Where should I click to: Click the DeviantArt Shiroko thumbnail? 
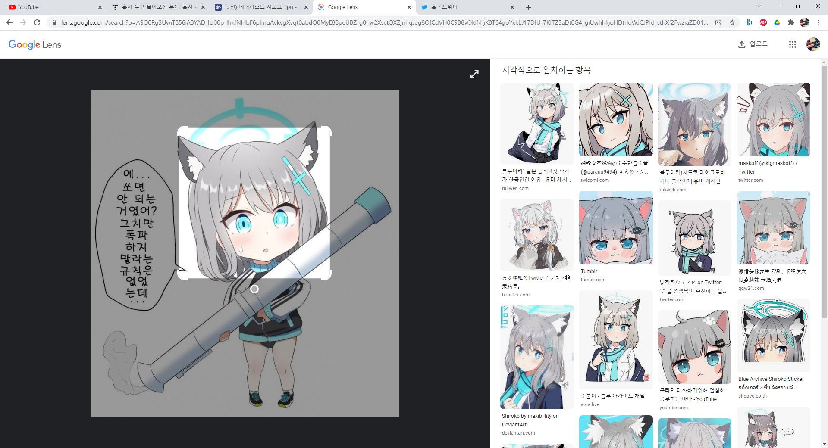537,357
